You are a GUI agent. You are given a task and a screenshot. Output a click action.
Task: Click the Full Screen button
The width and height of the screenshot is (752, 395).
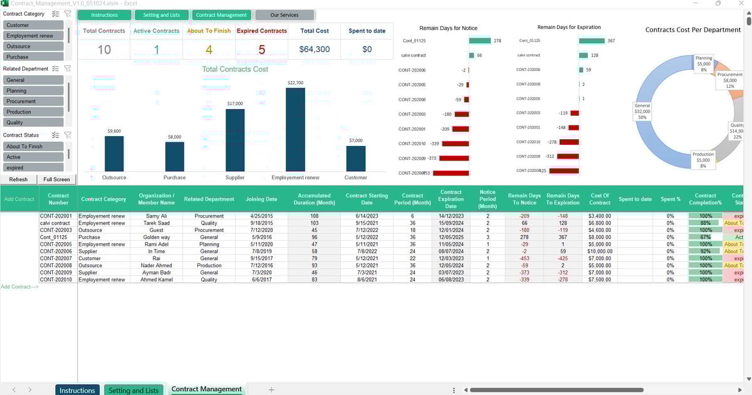point(56,179)
